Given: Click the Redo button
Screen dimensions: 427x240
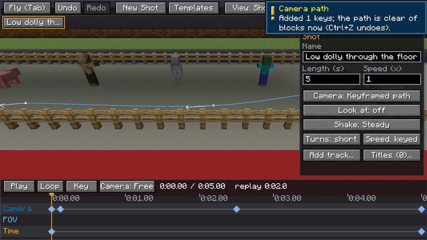Looking at the screenshot, I should 96,8.
